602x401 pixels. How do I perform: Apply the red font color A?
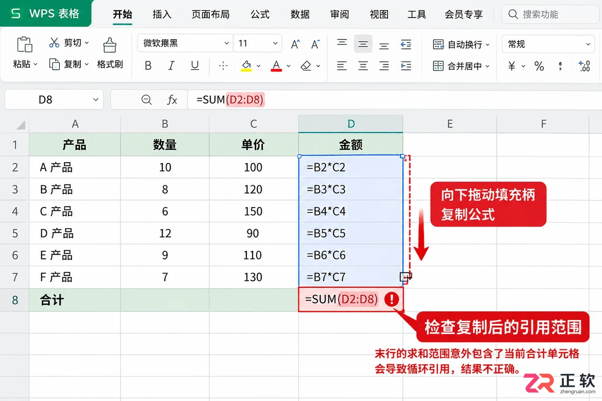click(276, 66)
